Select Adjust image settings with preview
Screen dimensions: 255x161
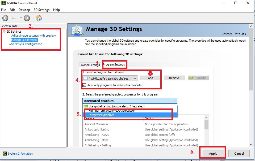pos(34,36)
